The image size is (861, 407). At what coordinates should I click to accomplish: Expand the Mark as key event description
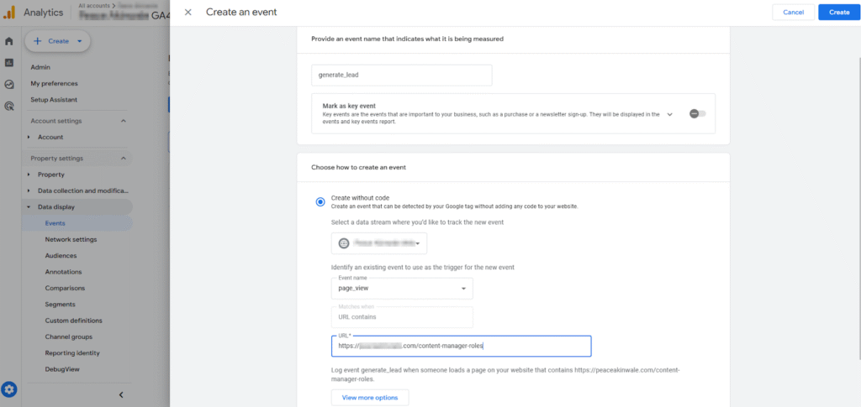click(x=669, y=114)
